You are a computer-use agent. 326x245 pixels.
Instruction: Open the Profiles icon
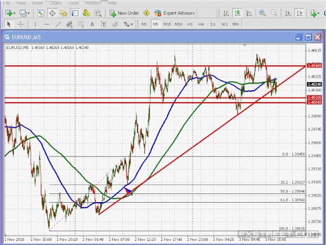(x=23, y=13)
